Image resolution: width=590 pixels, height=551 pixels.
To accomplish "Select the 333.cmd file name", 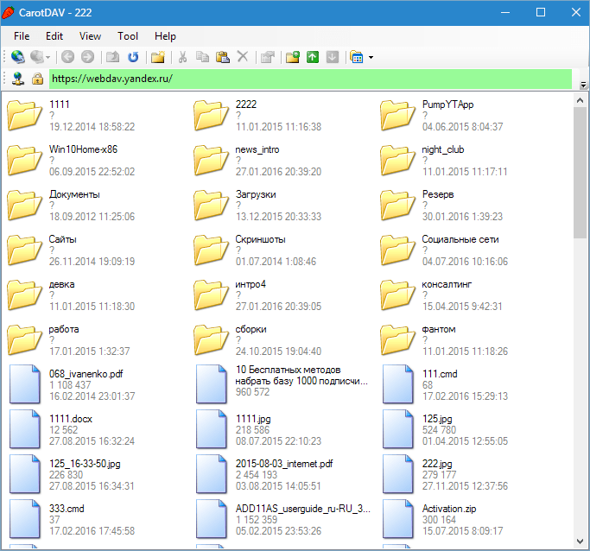I will pyautogui.click(x=67, y=509).
